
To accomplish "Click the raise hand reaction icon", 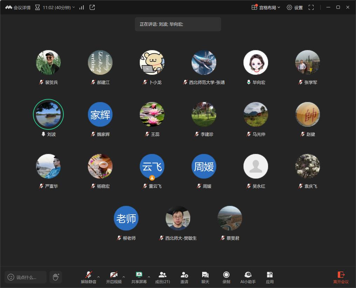I will tap(55, 277).
